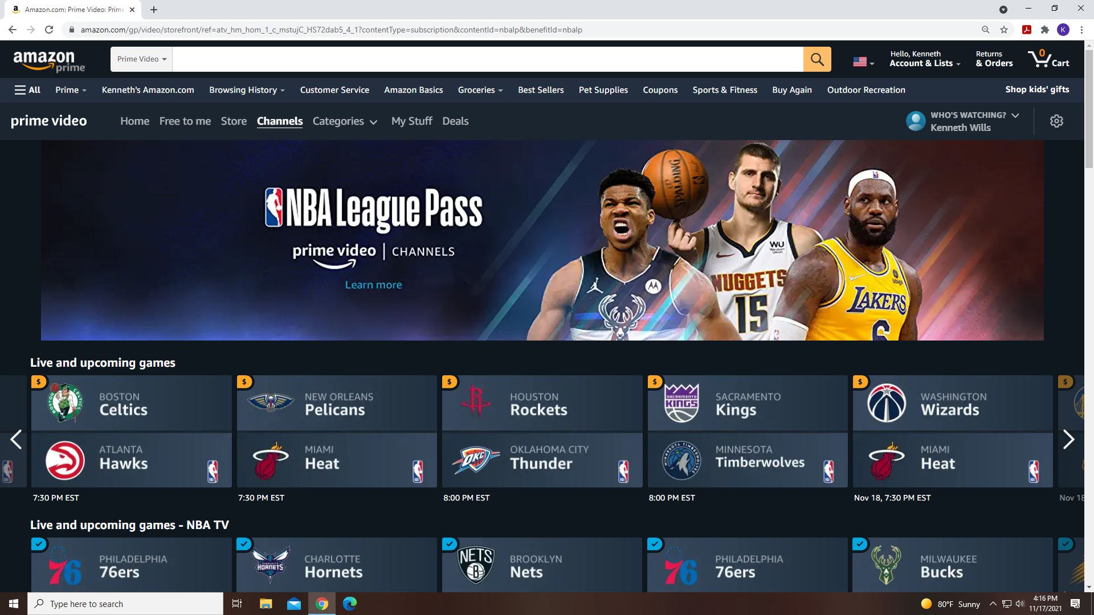Click inside the Amazon search field
Image resolution: width=1094 pixels, height=615 pixels.
click(x=487, y=59)
